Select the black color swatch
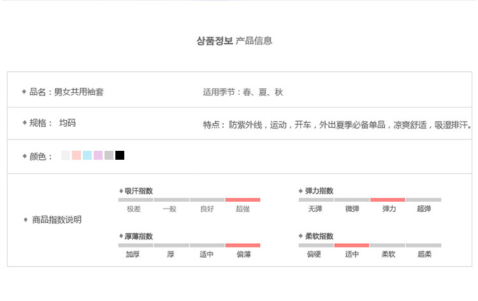 click(120, 155)
